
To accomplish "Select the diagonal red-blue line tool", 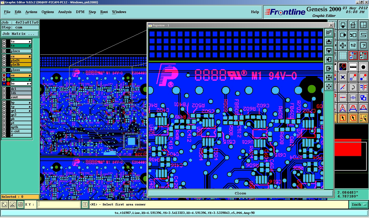I will 343,87.
